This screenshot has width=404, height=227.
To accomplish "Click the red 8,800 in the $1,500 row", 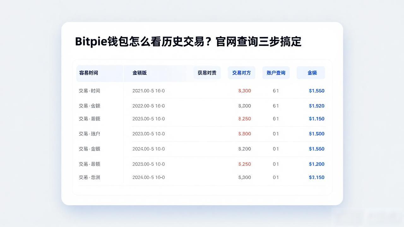I will pyautogui.click(x=245, y=134).
